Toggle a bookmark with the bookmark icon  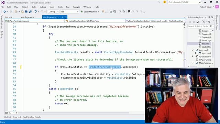129,11
